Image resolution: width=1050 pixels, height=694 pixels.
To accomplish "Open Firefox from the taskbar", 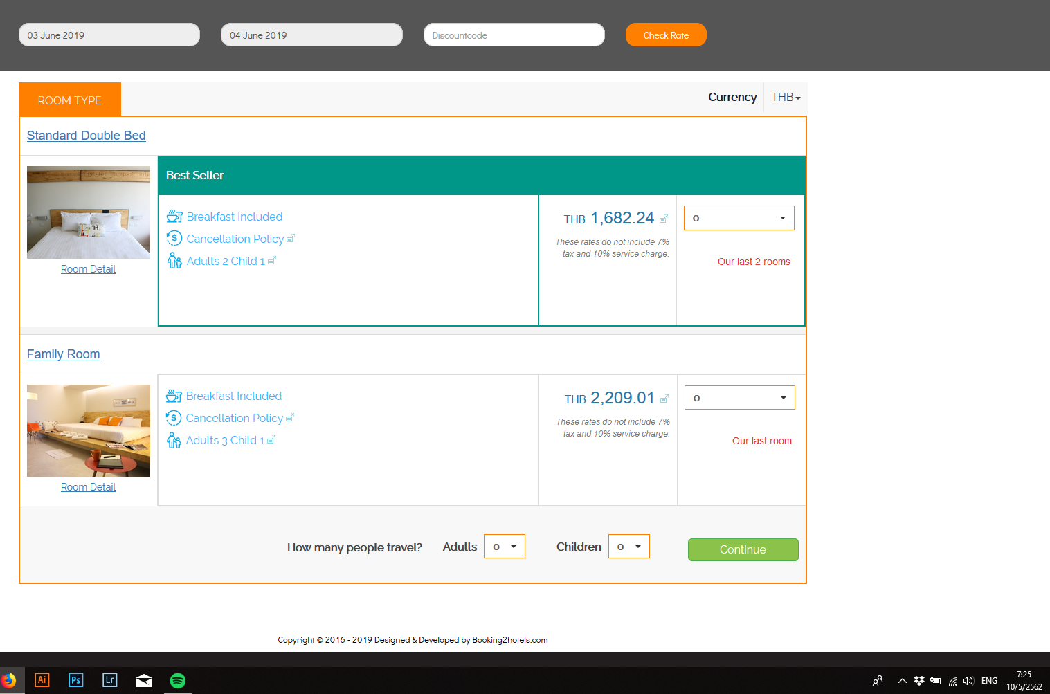I will tap(8, 680).
